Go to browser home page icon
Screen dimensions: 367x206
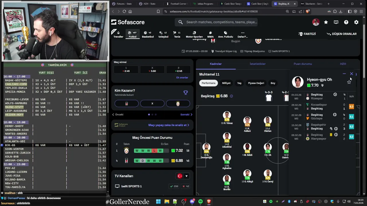pos(130,11)
